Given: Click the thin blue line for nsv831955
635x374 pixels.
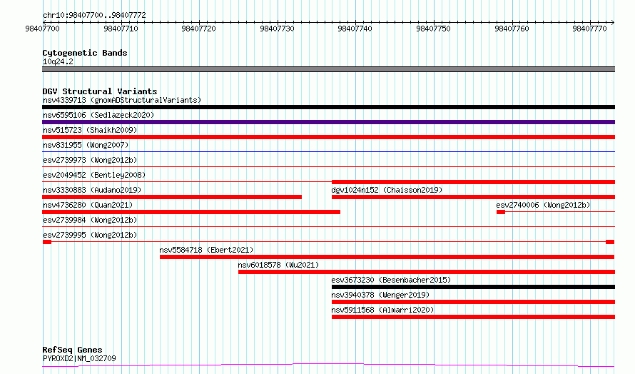Looking at the screenshot, I should pyautogui.click(x=328, y=152).
